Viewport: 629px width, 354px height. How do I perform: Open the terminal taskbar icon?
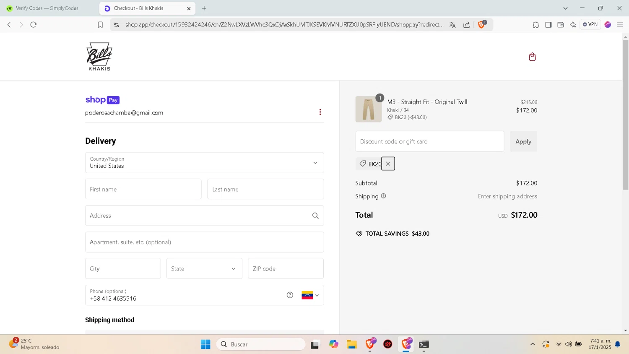pyautogui.click(x=424, y=344)
